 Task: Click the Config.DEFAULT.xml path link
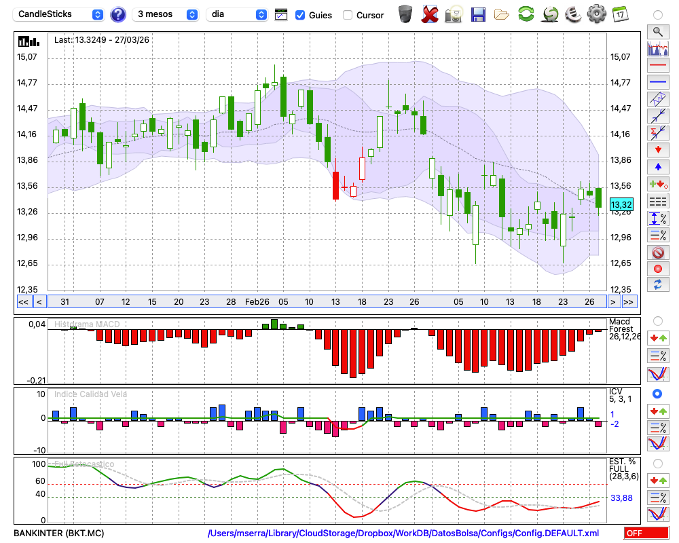click(x=403, y=533)
